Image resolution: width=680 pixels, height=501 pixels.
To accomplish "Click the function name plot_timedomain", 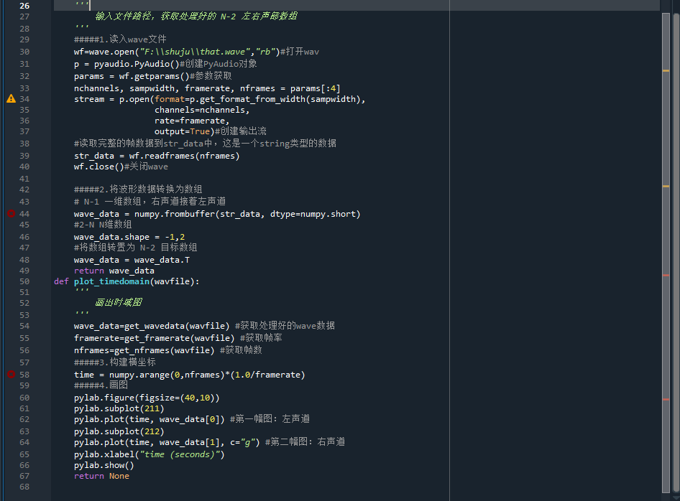I will tap(111, 281).
